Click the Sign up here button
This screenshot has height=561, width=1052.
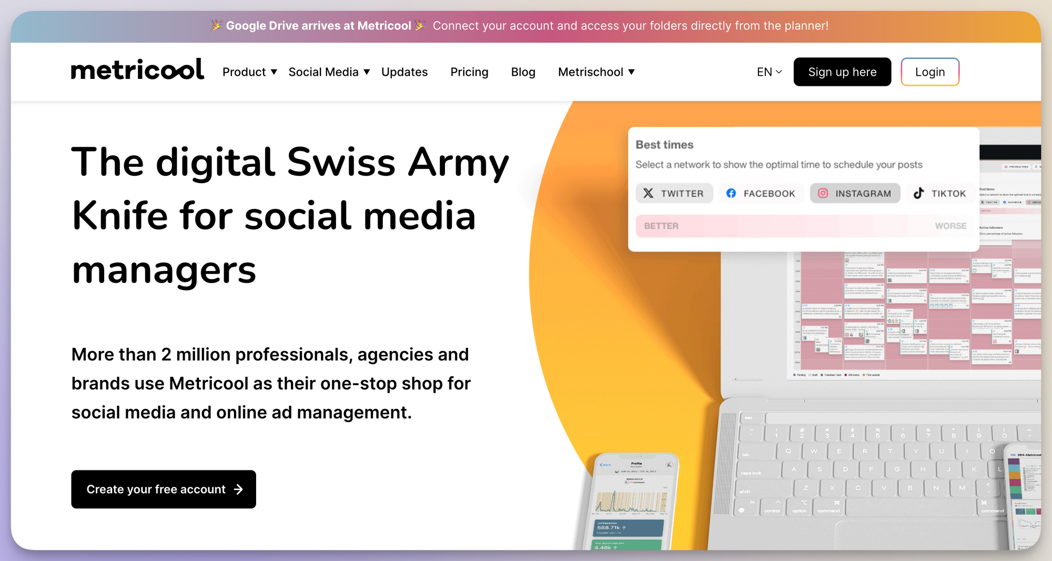842,72
